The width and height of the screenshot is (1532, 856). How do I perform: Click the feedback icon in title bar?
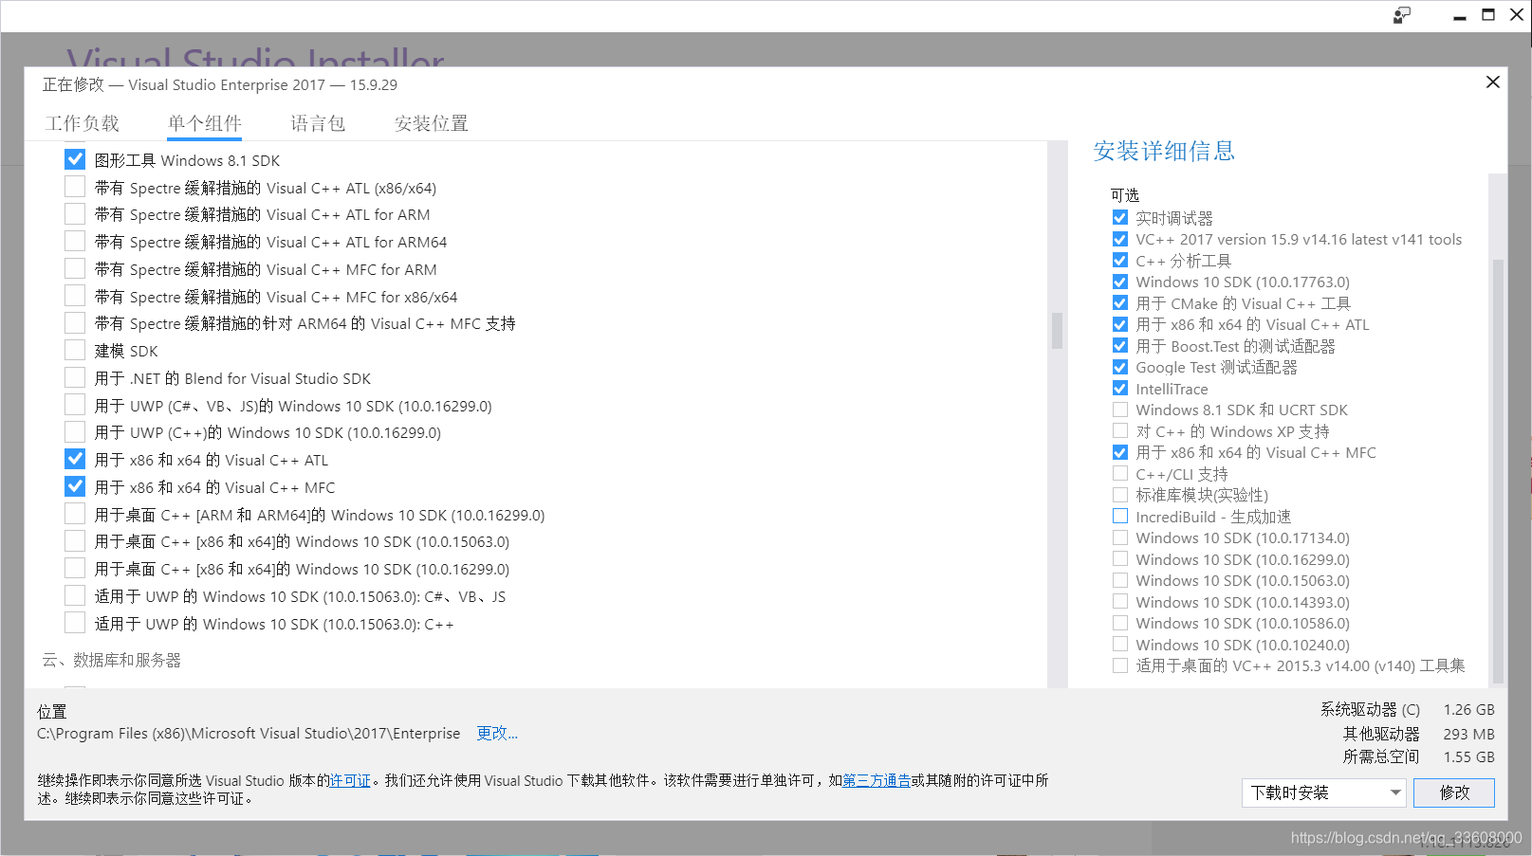point(1401,15)
